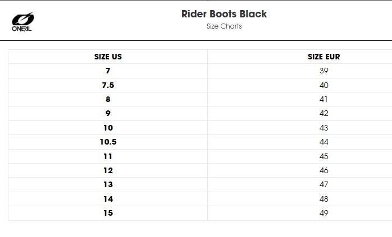The height and width of the screenshot is (237, 392).
Task: Click US size 7.5 cell
Action: (108, 85)
